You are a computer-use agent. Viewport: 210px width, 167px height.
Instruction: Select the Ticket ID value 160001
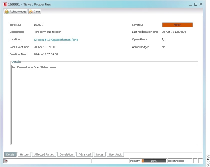pos(38,25)
